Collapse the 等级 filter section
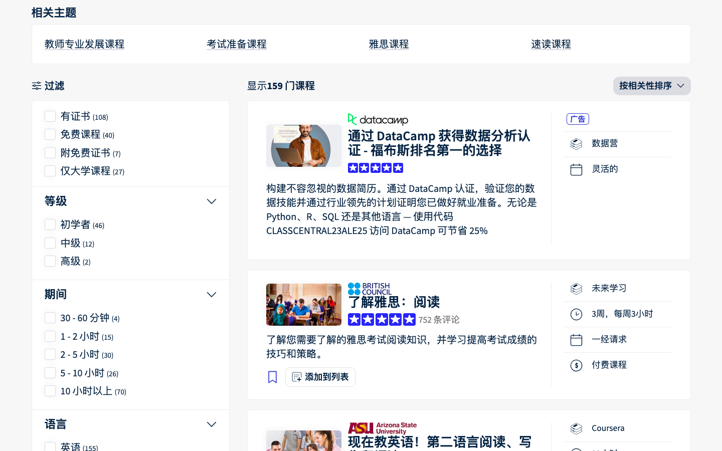722x451 pixels. 211,201
